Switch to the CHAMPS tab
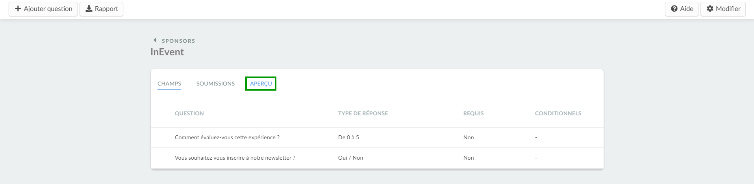Screen dimensions: 754x184 [x=169, y=84]
